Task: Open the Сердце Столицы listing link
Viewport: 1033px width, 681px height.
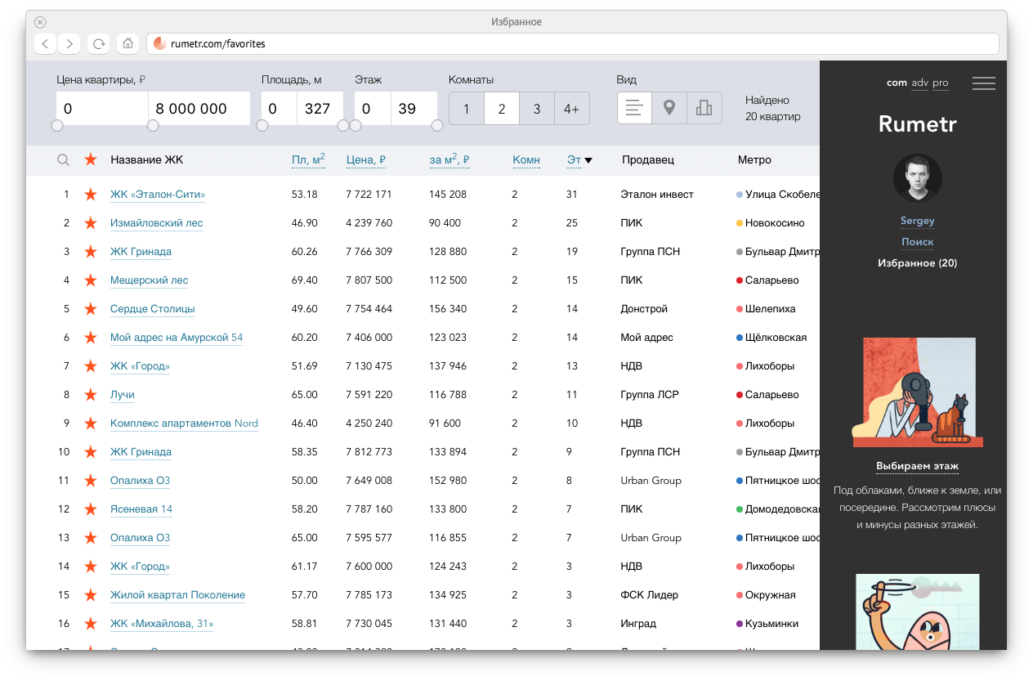Action: [x=152, y=309]
